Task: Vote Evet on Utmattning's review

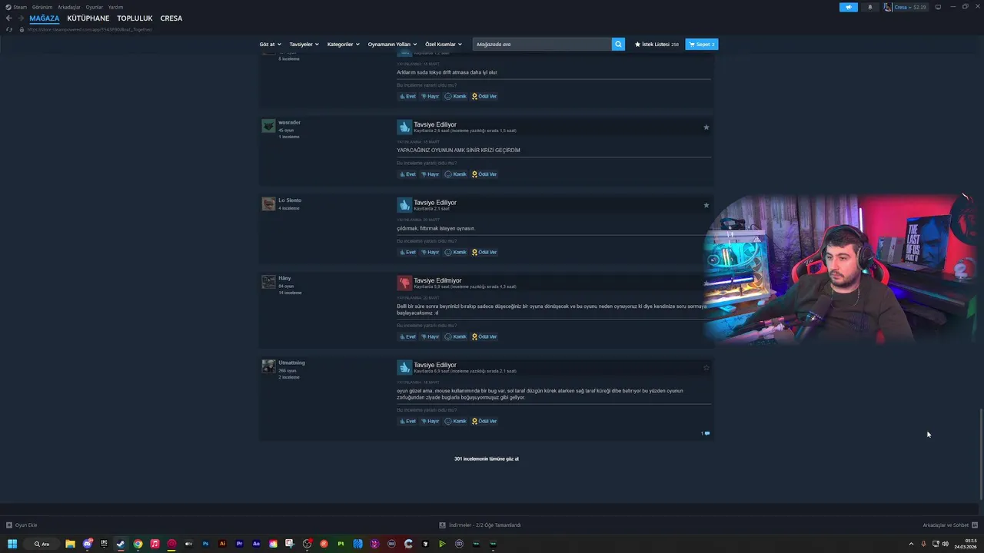Action: pyautogui.click(x=407, y=421)
